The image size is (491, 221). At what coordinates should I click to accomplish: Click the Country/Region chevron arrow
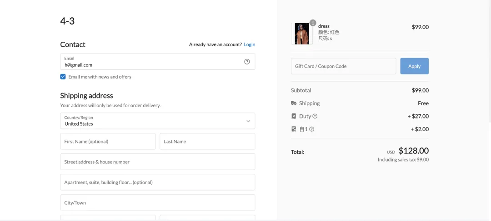click(x=248, y=121)
